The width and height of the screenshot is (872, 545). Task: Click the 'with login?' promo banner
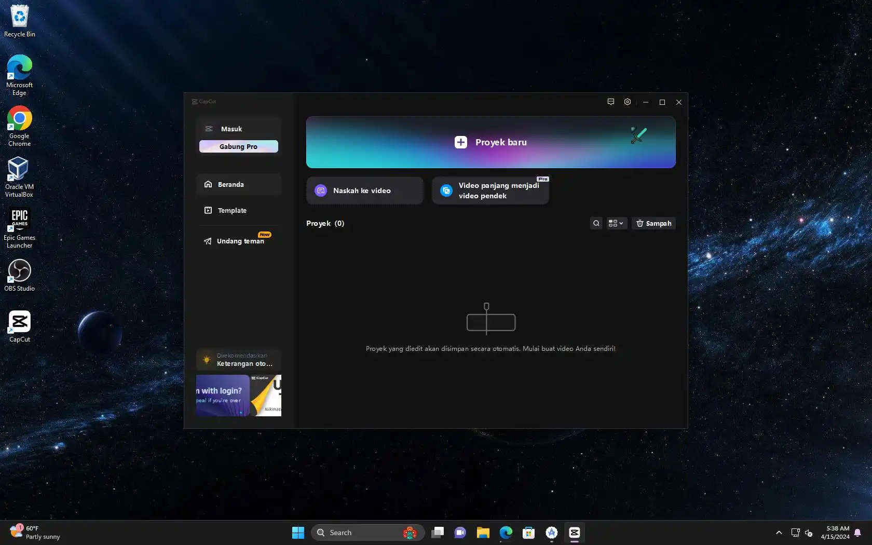tap(223, 396)
